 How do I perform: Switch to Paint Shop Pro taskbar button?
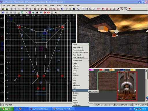(63, 109)
